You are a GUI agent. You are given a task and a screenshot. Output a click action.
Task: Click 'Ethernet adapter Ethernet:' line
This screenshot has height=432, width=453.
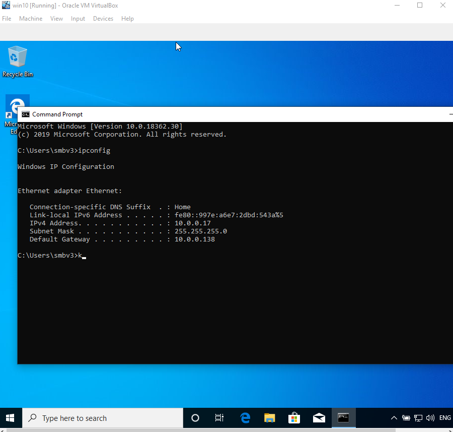(x=70, y=191)
